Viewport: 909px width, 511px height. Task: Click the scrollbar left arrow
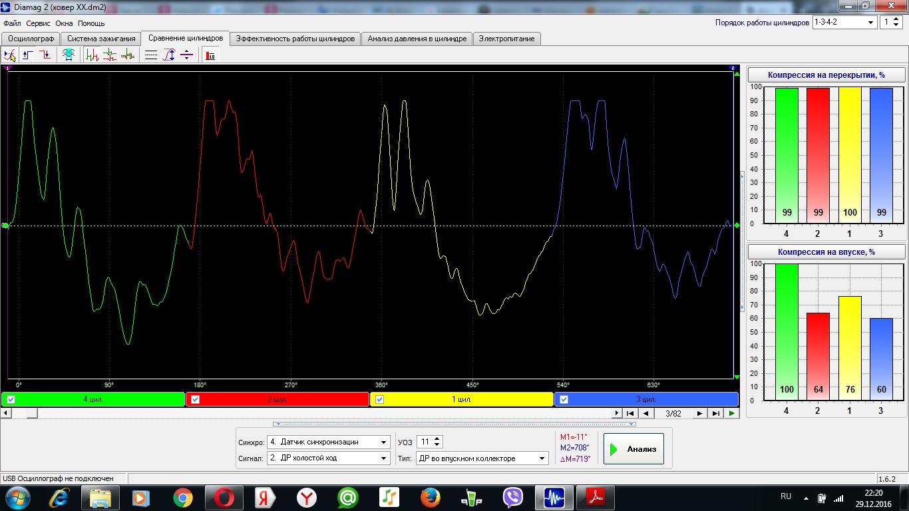click(6, 413)
